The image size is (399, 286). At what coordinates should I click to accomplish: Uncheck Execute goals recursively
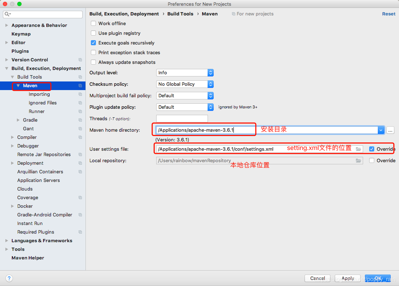(x=93, y=43)
